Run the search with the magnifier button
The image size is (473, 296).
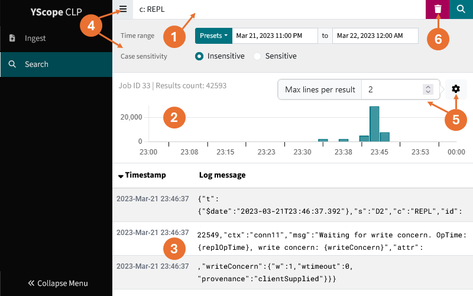point(461,9)
